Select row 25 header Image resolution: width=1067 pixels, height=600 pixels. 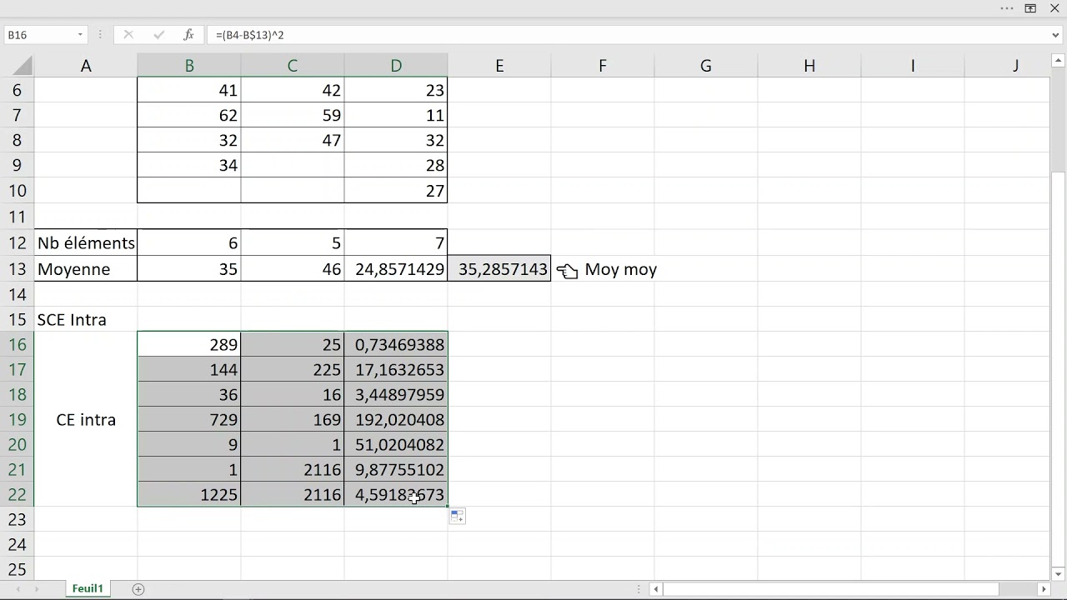click(17, 570)
